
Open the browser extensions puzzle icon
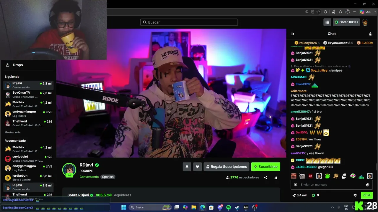325,12
